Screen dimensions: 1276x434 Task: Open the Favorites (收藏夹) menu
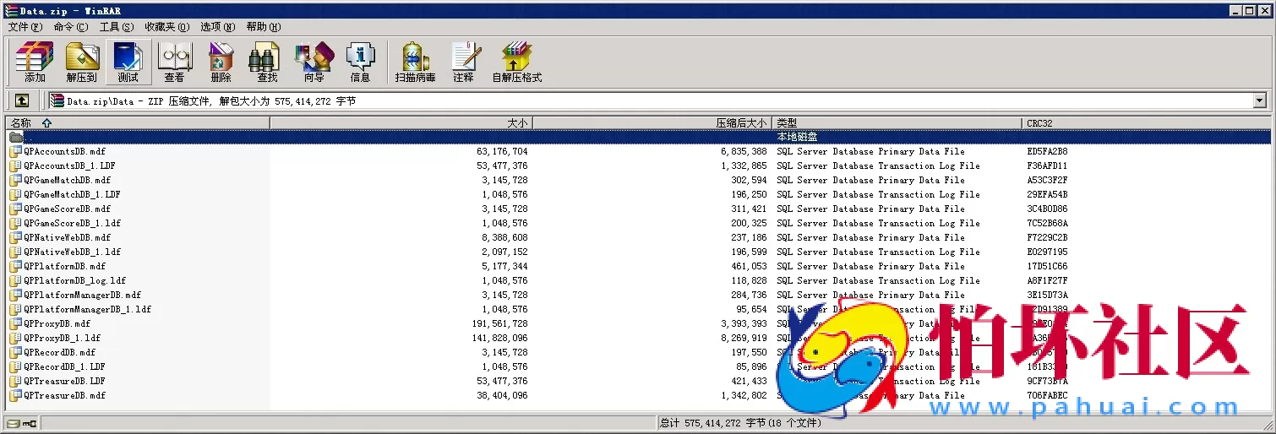point(166,27)
